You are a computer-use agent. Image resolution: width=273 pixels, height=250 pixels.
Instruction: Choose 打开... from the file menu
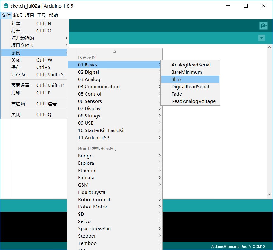point(34,31)
